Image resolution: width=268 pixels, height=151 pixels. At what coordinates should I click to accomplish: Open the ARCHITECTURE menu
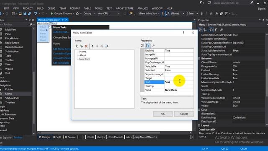(125, 8)
